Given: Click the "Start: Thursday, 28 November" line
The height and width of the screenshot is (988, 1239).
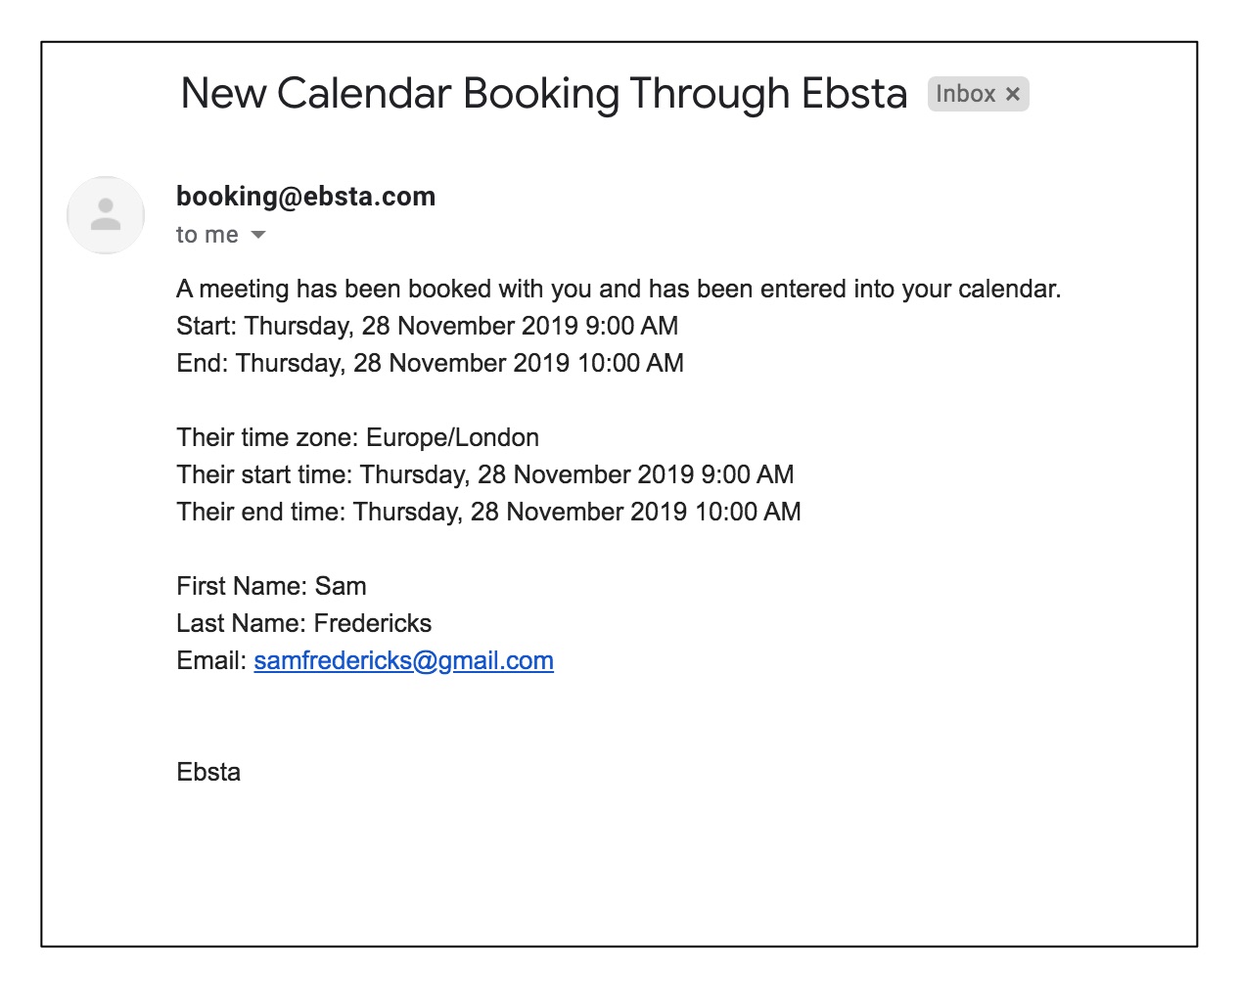Looking at the screenshot, I should pyautogui.click(x=427, y=327).
